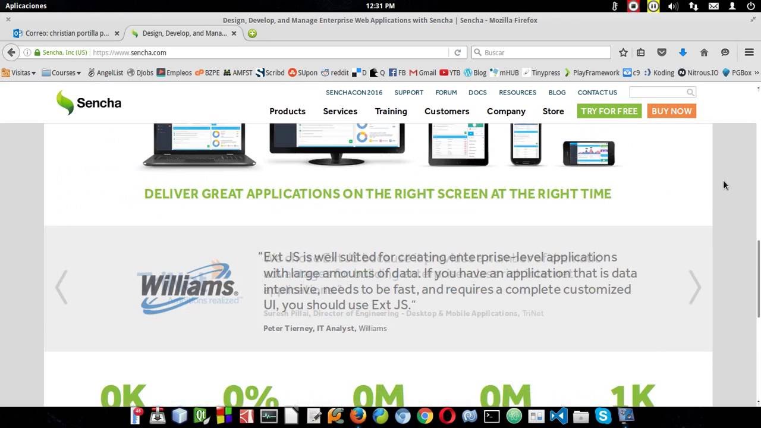Open the power menu icon
The width and height of the screenshot is (761, 428).
point(751,6)
